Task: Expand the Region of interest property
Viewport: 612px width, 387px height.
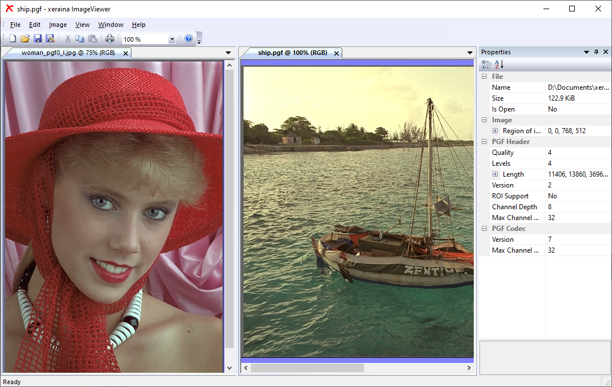Action: (495, 131)
